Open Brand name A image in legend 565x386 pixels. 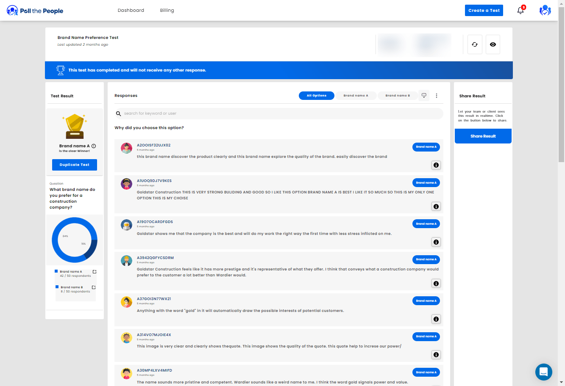pos(95,272)
